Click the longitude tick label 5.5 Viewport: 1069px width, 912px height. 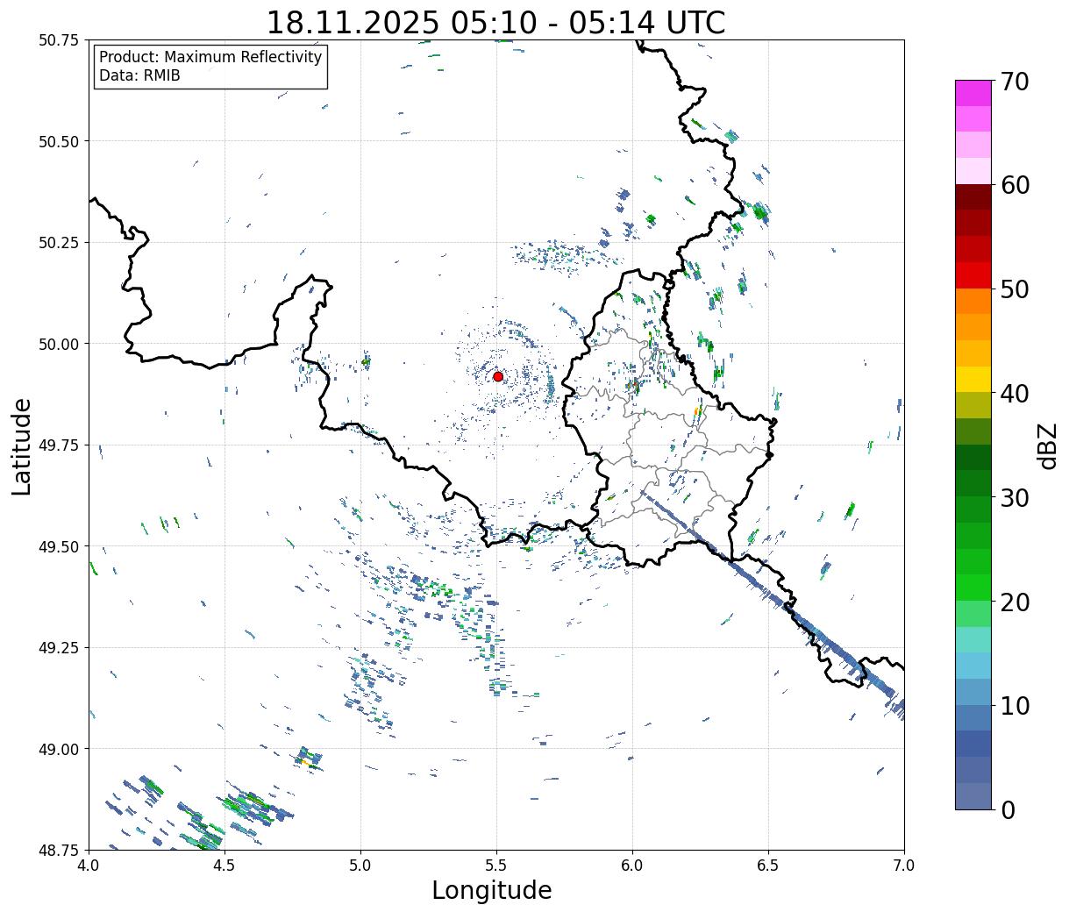pos(496,865)
